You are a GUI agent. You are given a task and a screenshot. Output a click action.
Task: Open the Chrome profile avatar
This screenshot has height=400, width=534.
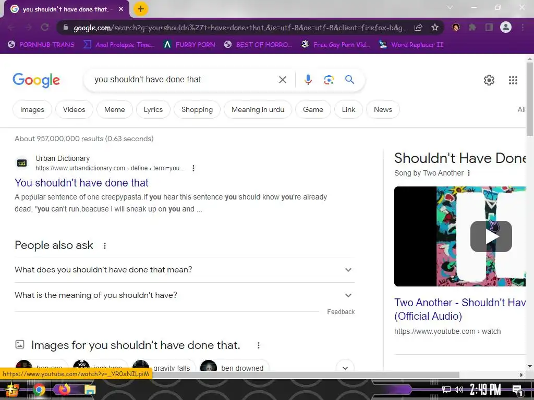(506, 27)
